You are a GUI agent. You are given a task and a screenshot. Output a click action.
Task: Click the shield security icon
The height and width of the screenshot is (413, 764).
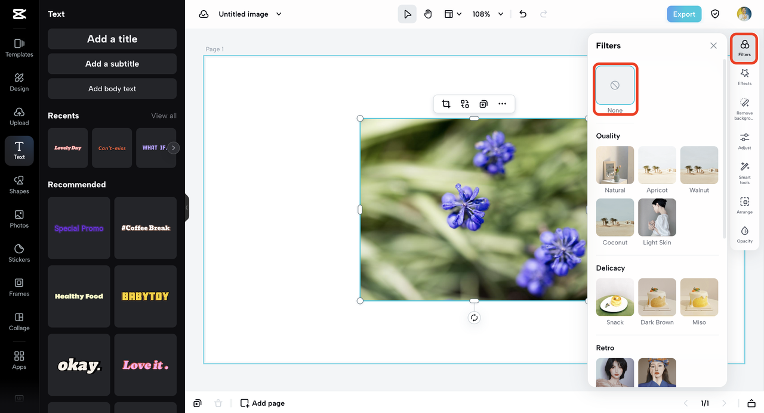(715, 14)
